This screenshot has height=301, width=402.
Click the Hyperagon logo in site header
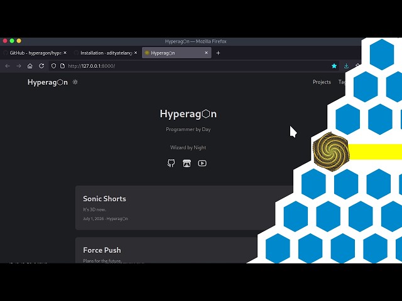coord(48,82)
